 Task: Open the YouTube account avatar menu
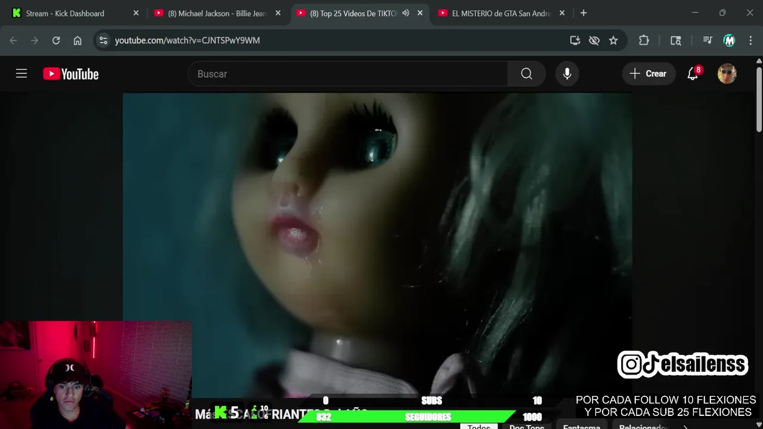coord(727,74)
